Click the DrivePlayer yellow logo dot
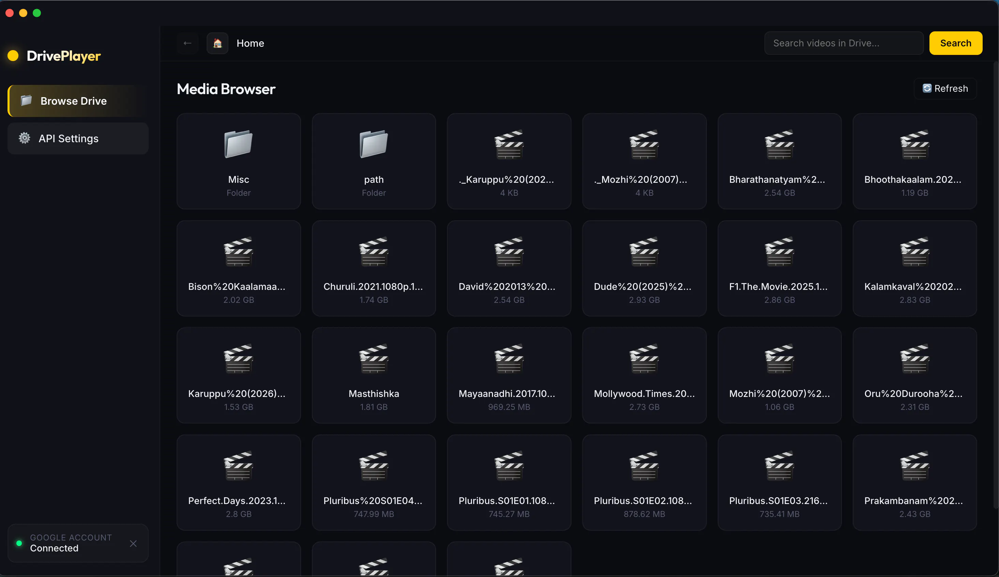 13,56
